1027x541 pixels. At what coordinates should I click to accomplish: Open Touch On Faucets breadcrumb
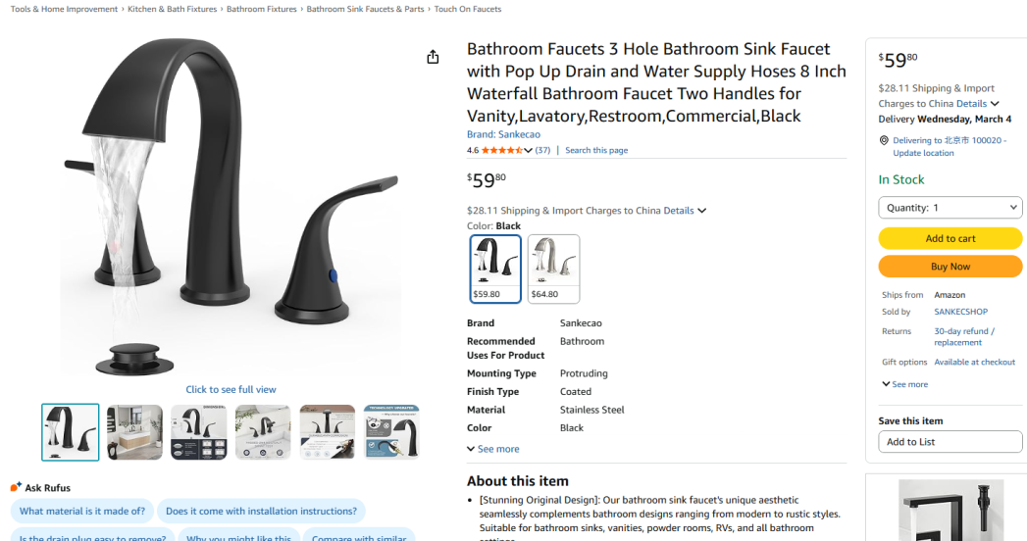[x=468, y=9]
